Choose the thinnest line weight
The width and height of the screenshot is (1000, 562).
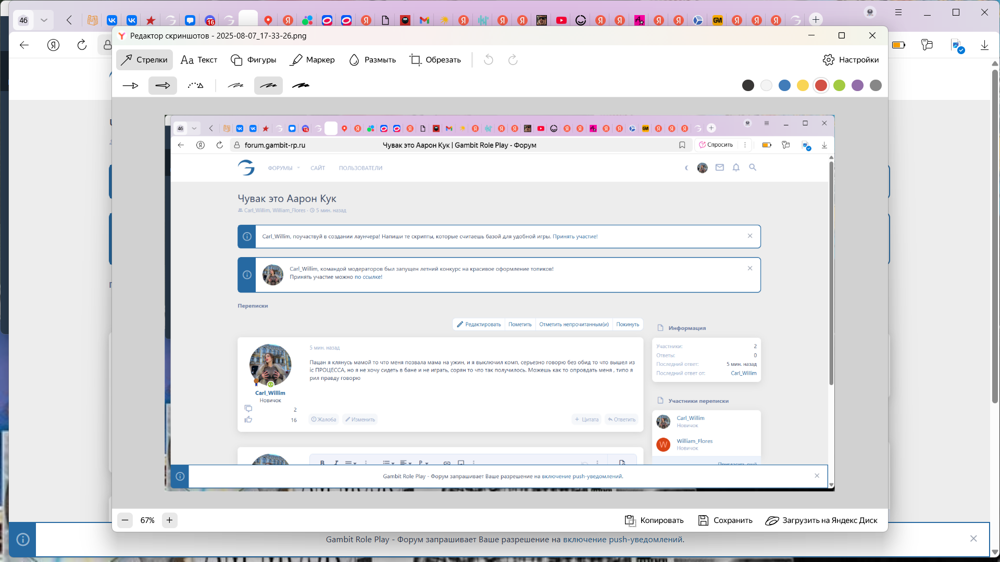pos(235,85)
